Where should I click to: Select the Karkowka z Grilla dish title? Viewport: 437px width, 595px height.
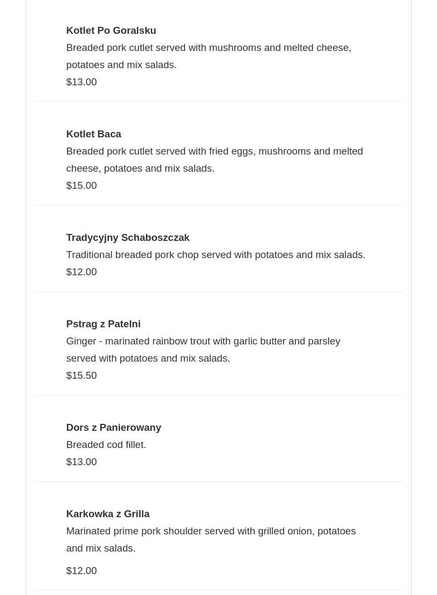108,514
